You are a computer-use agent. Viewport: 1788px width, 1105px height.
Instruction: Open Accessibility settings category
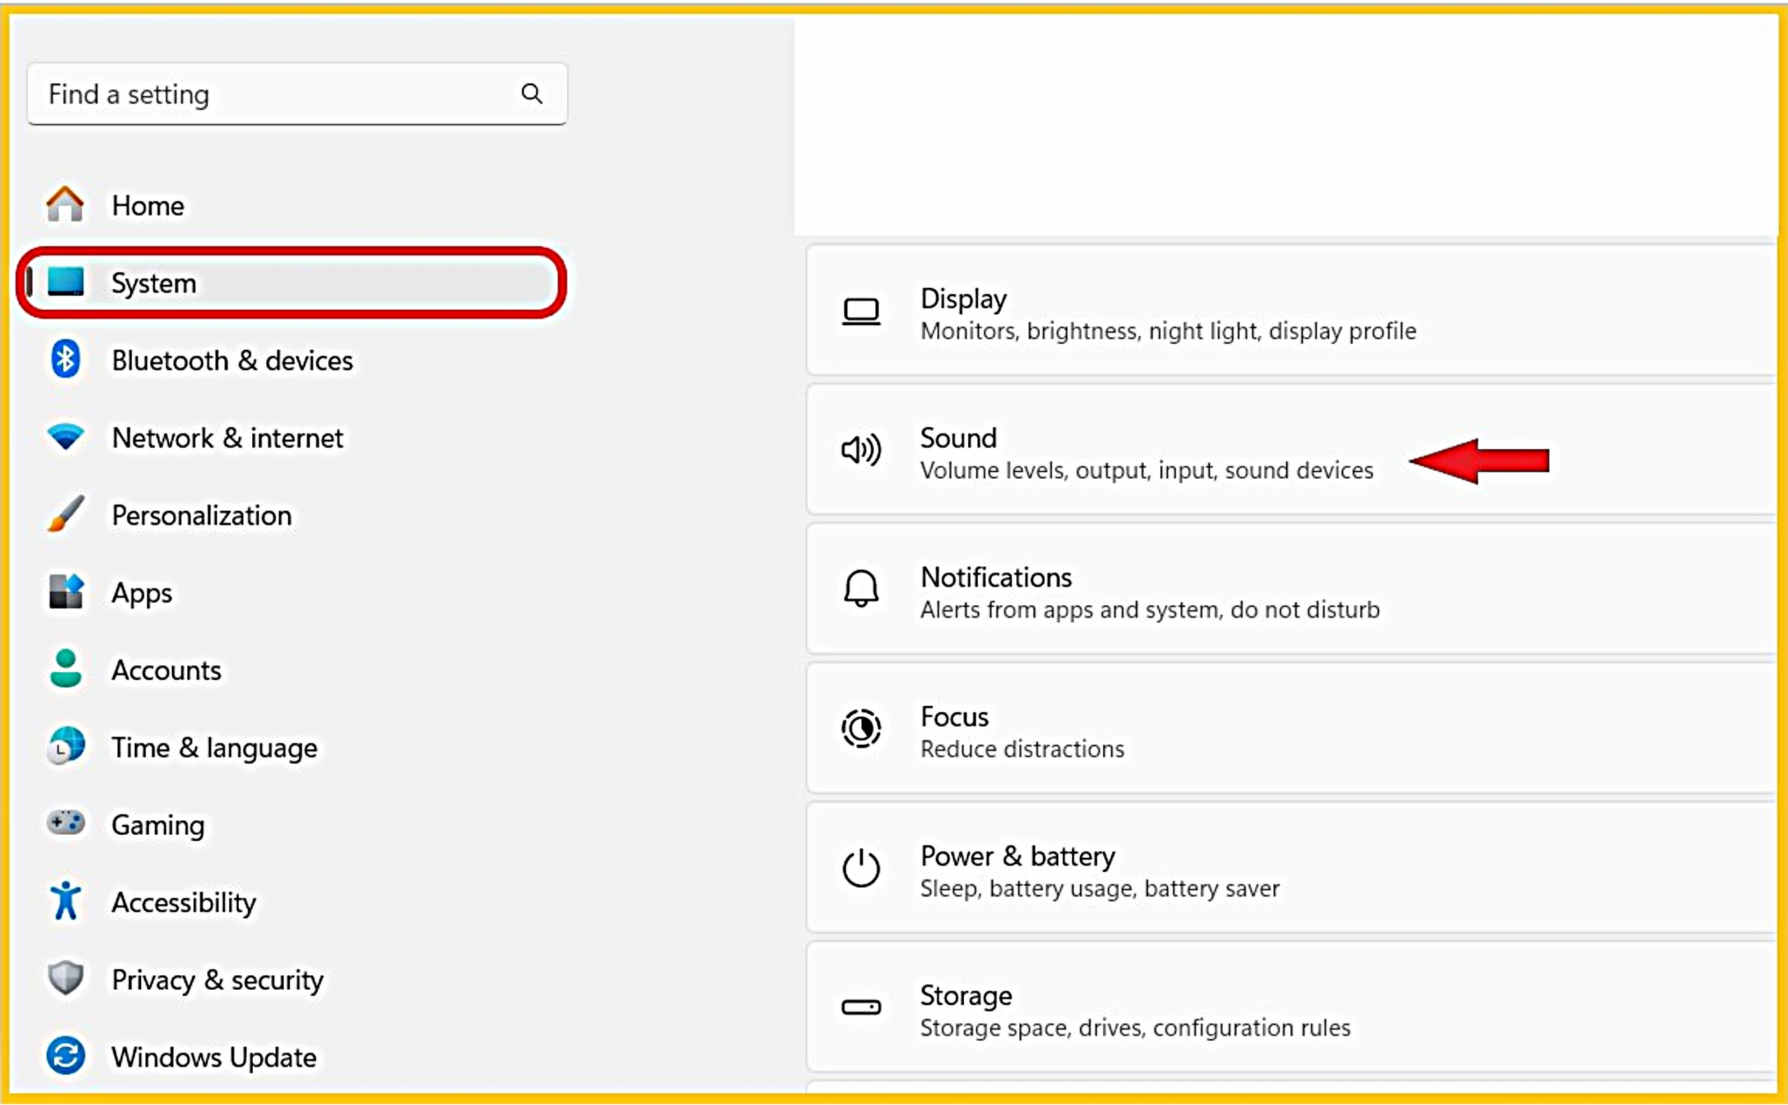point(184,903)
